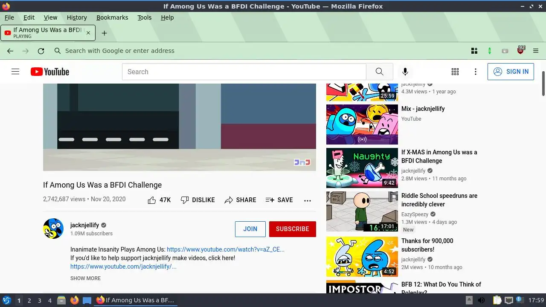
Task: Switch to workspace 2 in the taskbar
Action: [x=29, y=301]
